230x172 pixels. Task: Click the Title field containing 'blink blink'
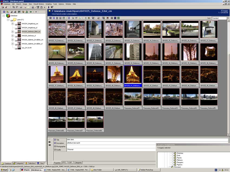pyautogui.click(x=147, y=140)
